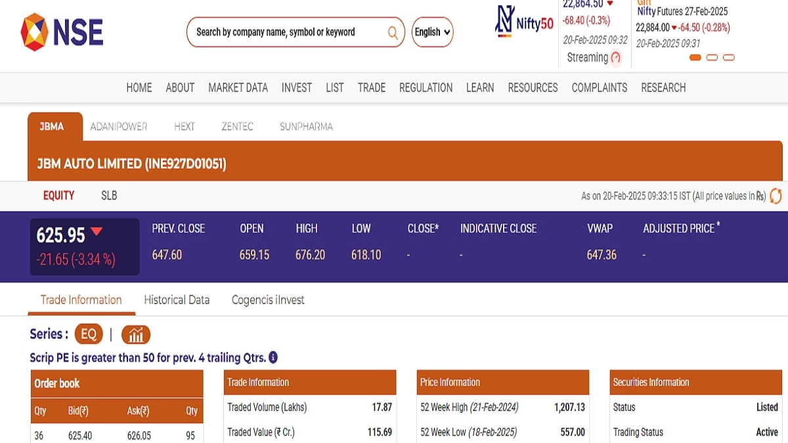Switch to the Historical Data tab
Viewport: 788px width, 443px height.
pyautogui.click(x=177, y=300)
